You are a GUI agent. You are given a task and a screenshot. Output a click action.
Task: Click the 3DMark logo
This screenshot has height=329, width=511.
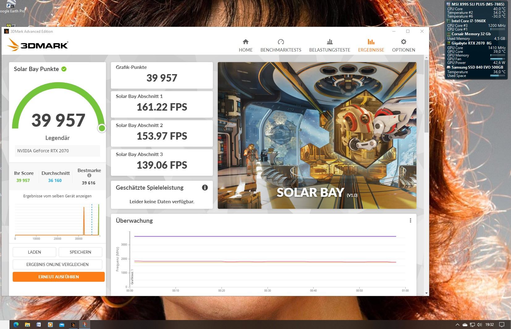click(x=38, y=45)
